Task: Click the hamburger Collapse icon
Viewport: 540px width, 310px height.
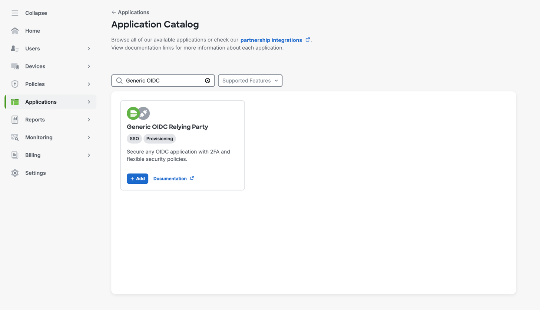Action: click(15, 13)
